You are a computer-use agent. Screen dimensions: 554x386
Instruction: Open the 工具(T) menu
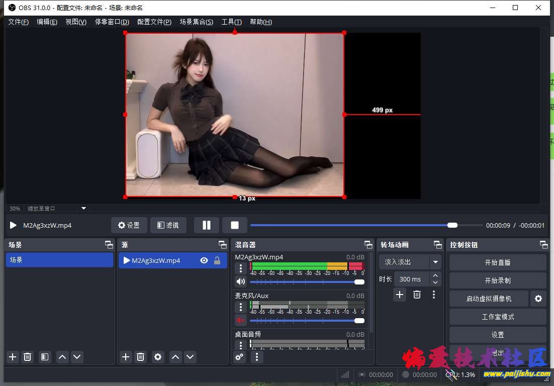pos(231,22)
